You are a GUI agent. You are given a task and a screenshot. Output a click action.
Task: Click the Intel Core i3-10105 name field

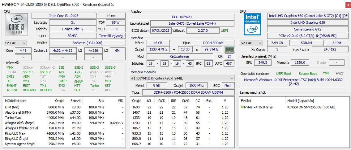[64, 16]
